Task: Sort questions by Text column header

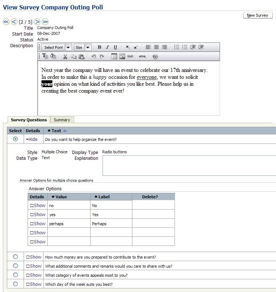Action: click(57, 131)
